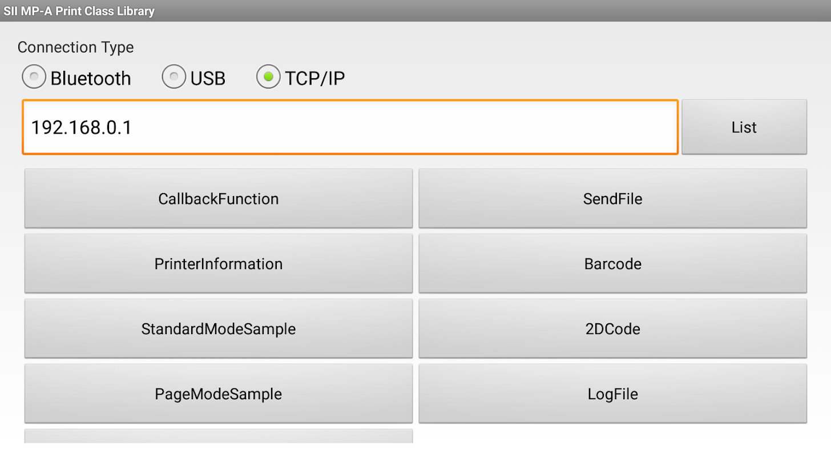Viewport: 831px width, 457px height.
Task: Start the PageModeSample
Action: [219, 394]
